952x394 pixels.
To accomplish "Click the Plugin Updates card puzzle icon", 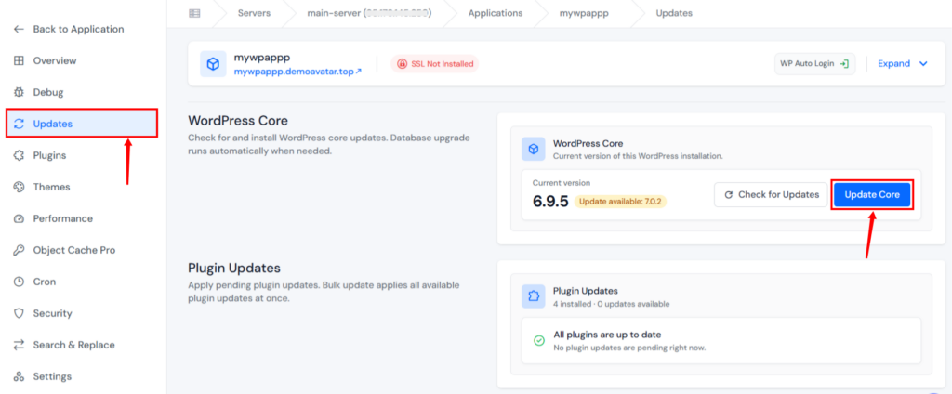I will point(533,296).
